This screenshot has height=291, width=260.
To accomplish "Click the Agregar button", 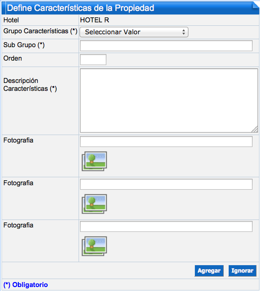I will (209, 271).
